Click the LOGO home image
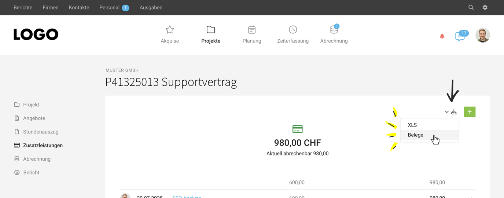 click(x=36, y=34)
